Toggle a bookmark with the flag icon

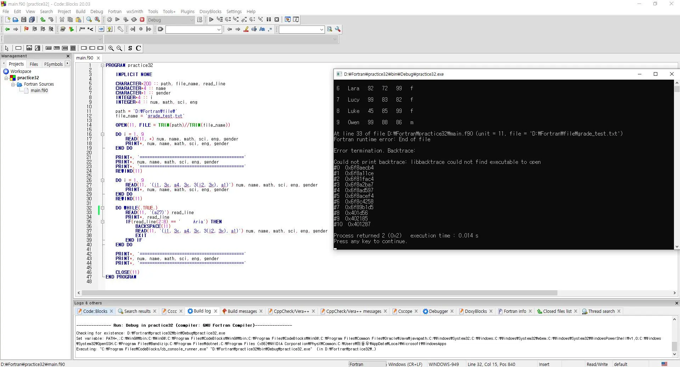coord(26,29)
